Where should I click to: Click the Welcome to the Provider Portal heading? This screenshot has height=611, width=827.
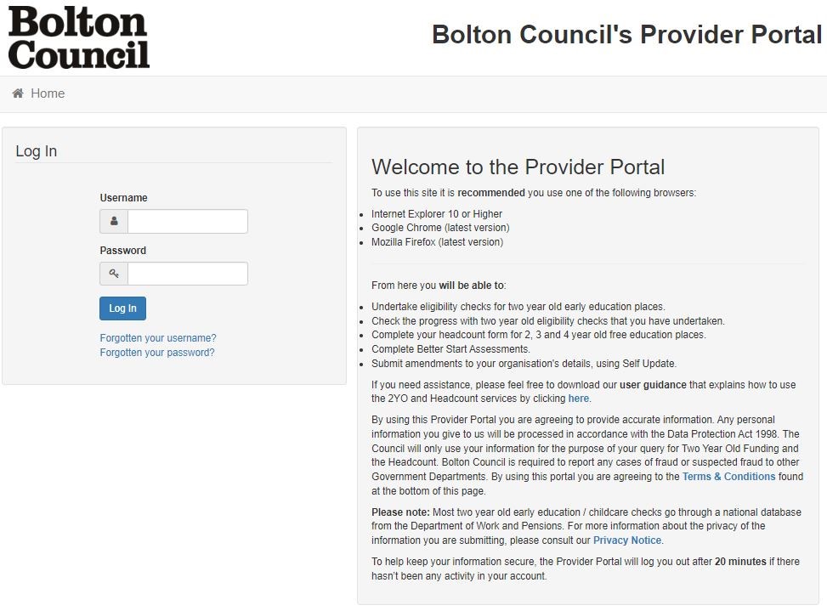(518, 167)
